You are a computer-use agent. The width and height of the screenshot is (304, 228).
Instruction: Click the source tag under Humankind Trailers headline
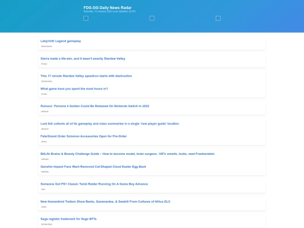click(44, 207)
